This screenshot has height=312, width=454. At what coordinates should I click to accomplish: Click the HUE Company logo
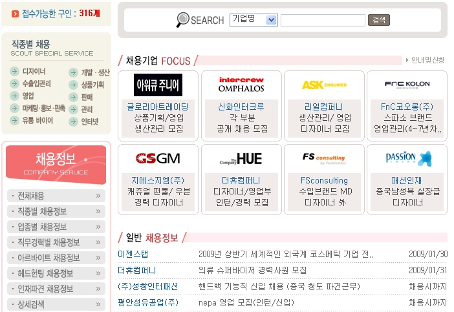tap(241, 159)
